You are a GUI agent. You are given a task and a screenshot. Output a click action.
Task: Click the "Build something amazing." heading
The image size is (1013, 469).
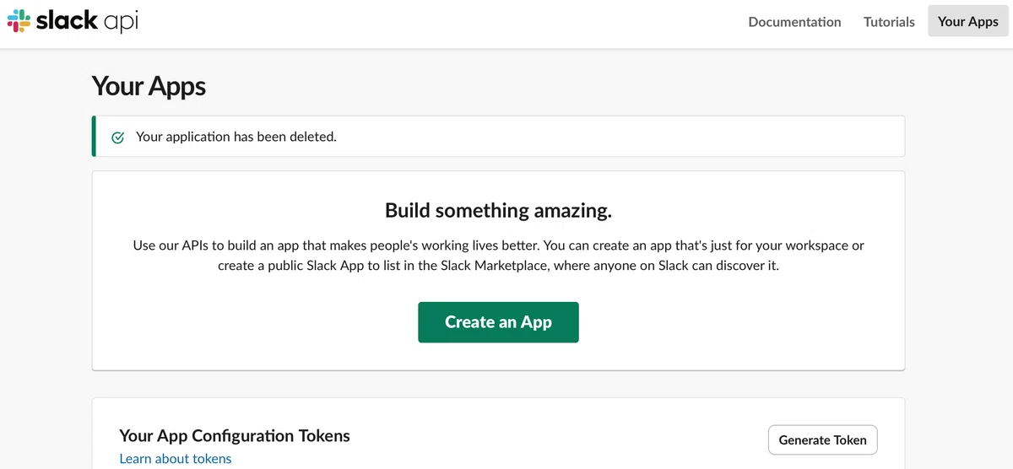tap(498, 210)
